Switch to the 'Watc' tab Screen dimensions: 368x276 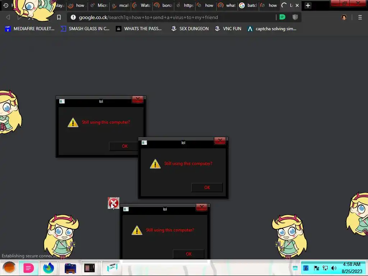click(x=142, y=5)
